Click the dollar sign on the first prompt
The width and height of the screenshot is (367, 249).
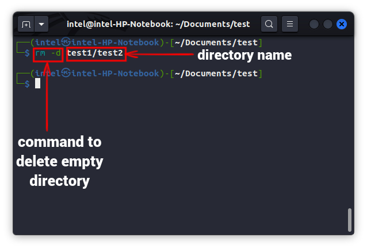point(26,53)
